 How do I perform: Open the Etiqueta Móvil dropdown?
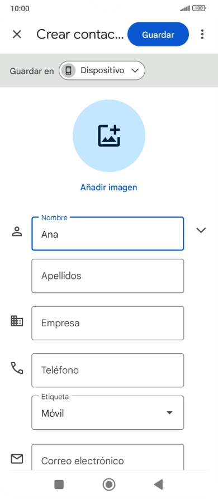[x=107, y=413]
